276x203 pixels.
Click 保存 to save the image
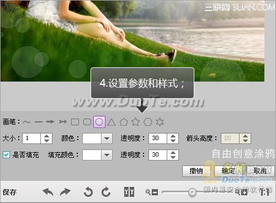9,193
